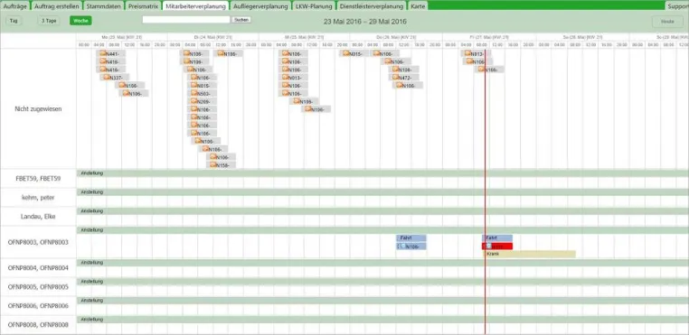
Task: Switch to Tag view
Action: (14, 21)
